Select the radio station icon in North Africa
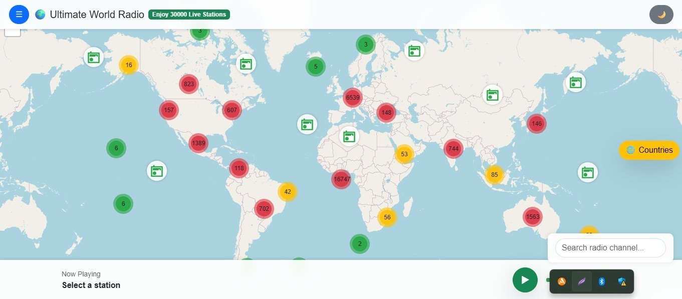Screen dimensions: 682x299 coord(349,136)
